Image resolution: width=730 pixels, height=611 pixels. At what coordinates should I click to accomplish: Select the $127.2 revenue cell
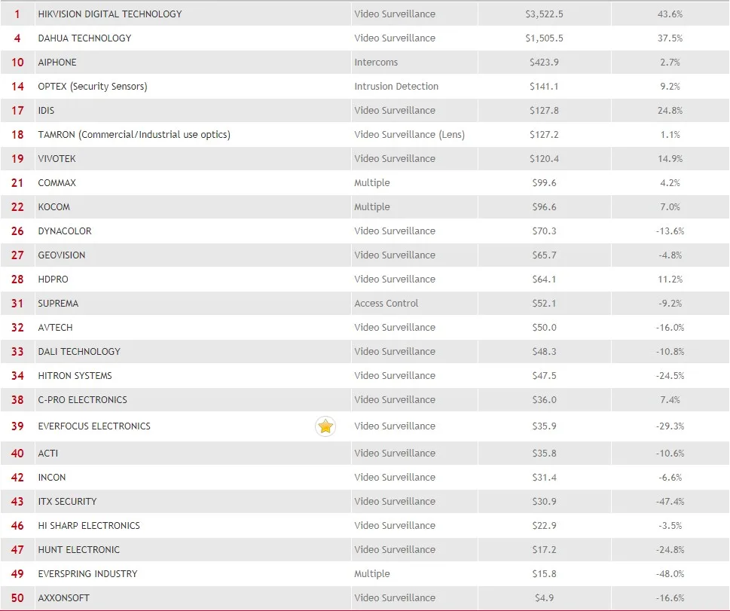pos(544,135)
